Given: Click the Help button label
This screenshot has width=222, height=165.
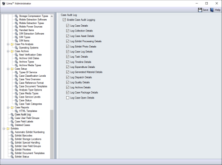Looking at the screenshot, I should pos(218,10).
